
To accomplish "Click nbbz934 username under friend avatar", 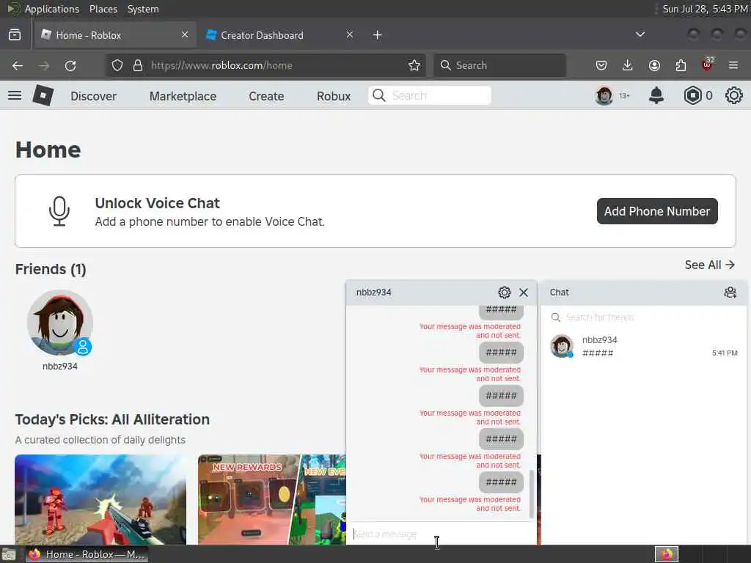I will 60,367.
